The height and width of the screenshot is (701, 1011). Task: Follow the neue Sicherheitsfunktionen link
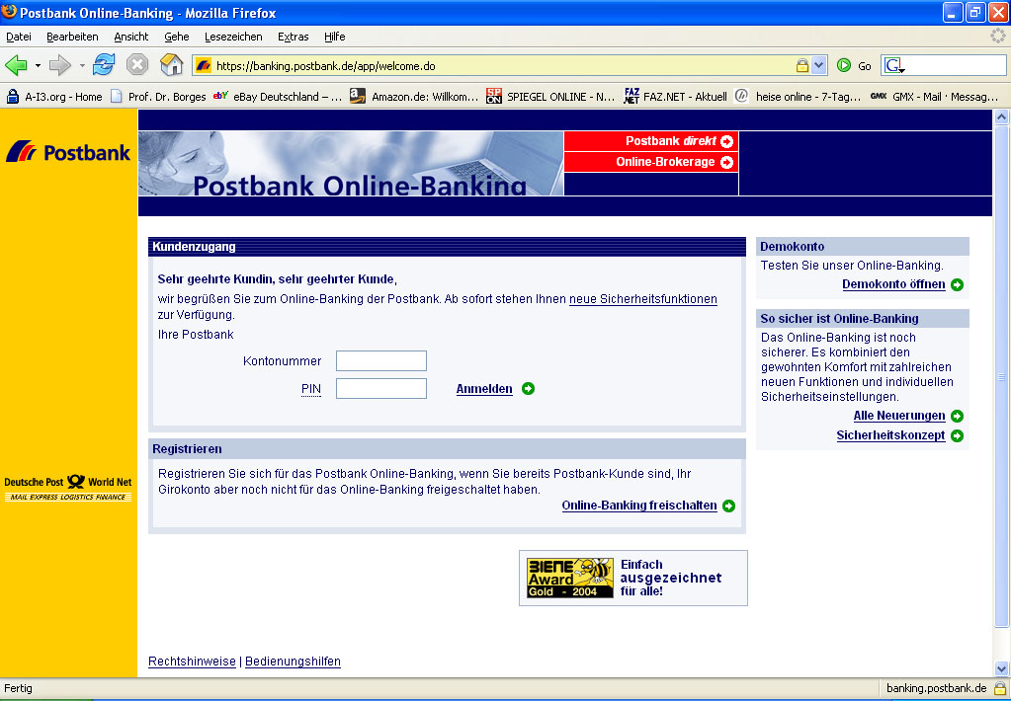642,299
